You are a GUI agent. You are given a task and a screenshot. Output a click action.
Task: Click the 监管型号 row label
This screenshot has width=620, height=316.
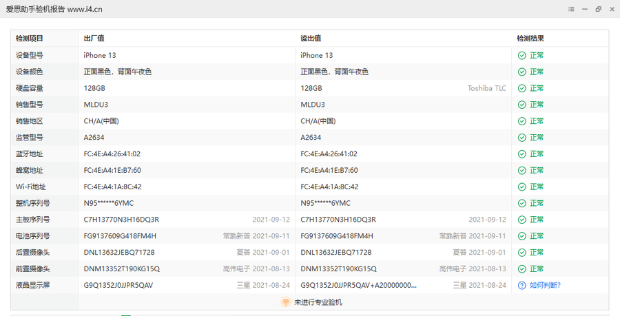[x=29, y=138]
